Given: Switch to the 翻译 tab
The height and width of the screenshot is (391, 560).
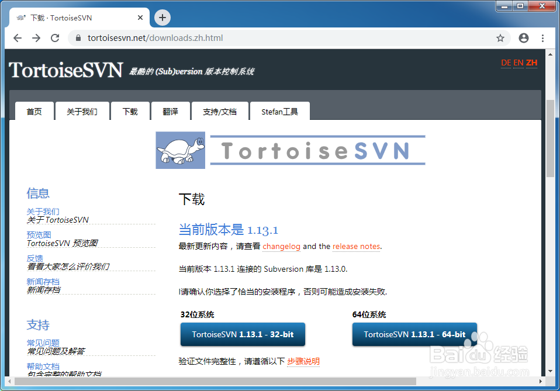Looking at the screenshot, I should 170,110.
